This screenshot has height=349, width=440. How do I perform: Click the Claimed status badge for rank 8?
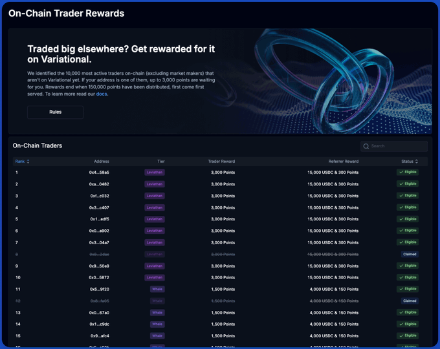(410, 254)
